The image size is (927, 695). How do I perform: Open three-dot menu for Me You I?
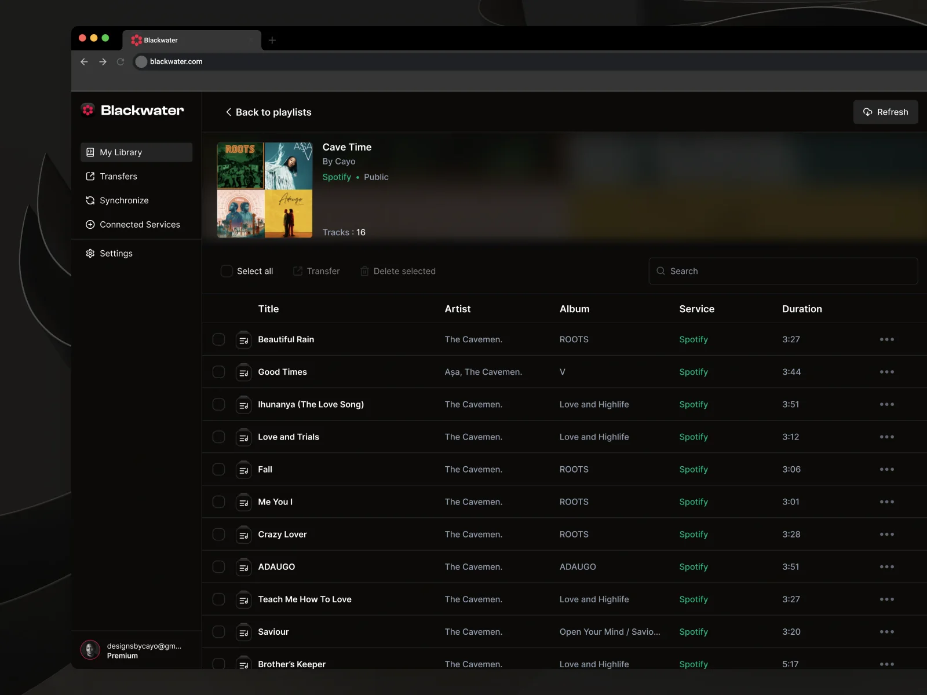(886, 502)
